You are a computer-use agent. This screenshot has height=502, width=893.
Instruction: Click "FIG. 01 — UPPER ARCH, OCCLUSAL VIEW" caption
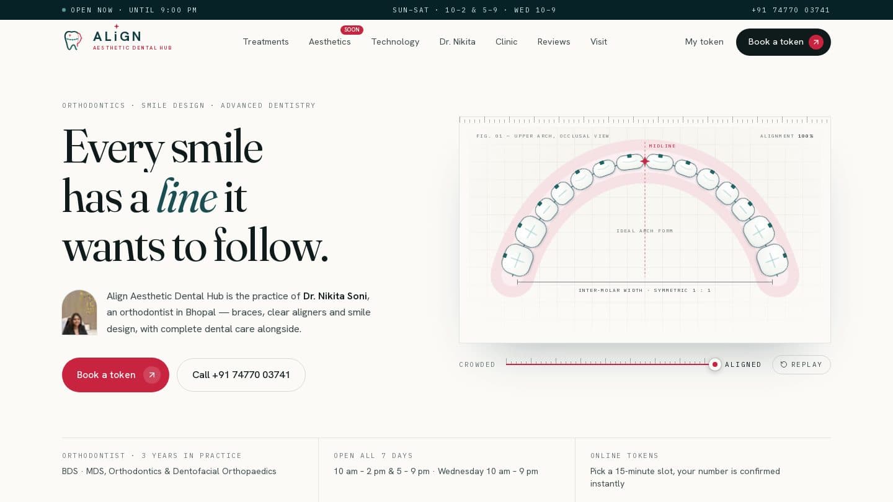(543, 136)
